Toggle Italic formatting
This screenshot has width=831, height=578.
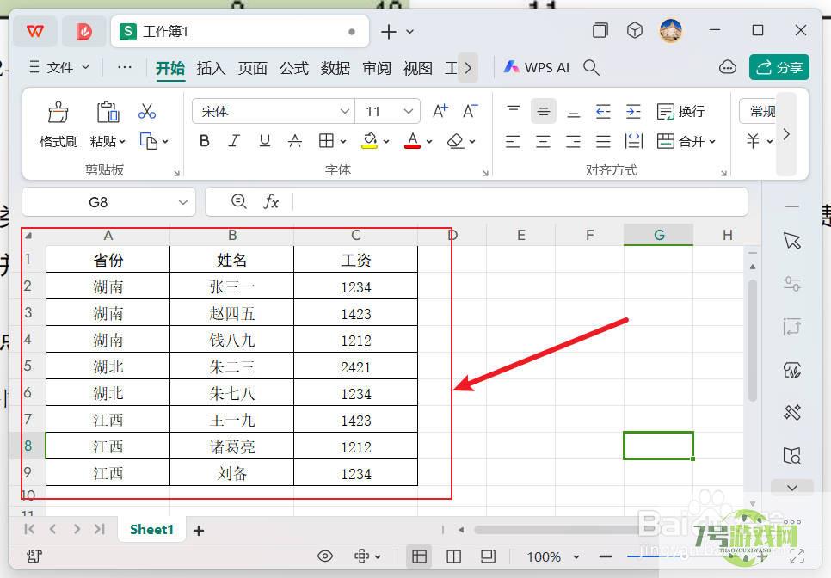click(234, 141)
